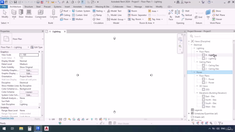Click the Ref Plane tool
The image size is (235, 132).
[218, 15]
